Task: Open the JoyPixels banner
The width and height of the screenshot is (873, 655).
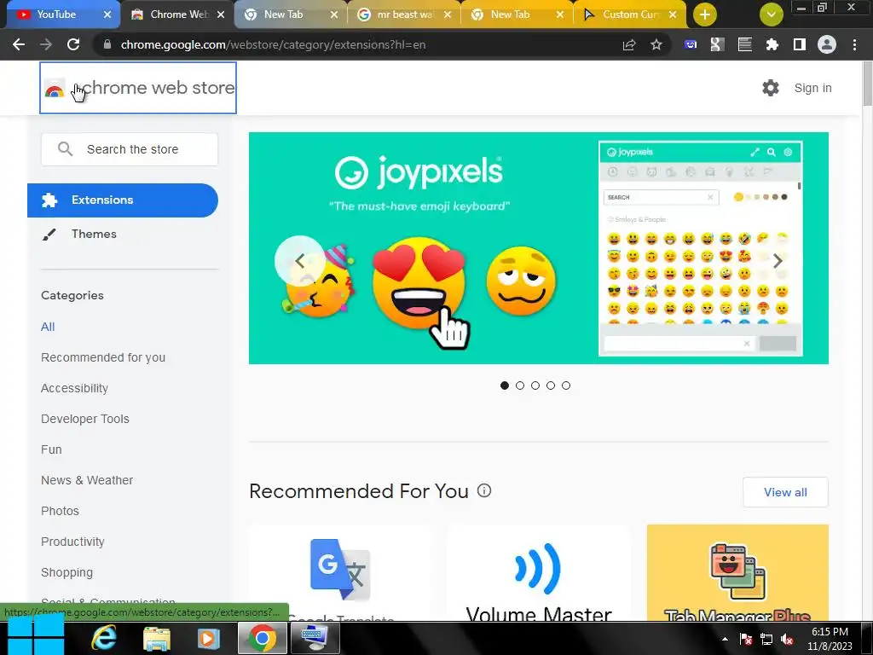Action: (539, 248)
